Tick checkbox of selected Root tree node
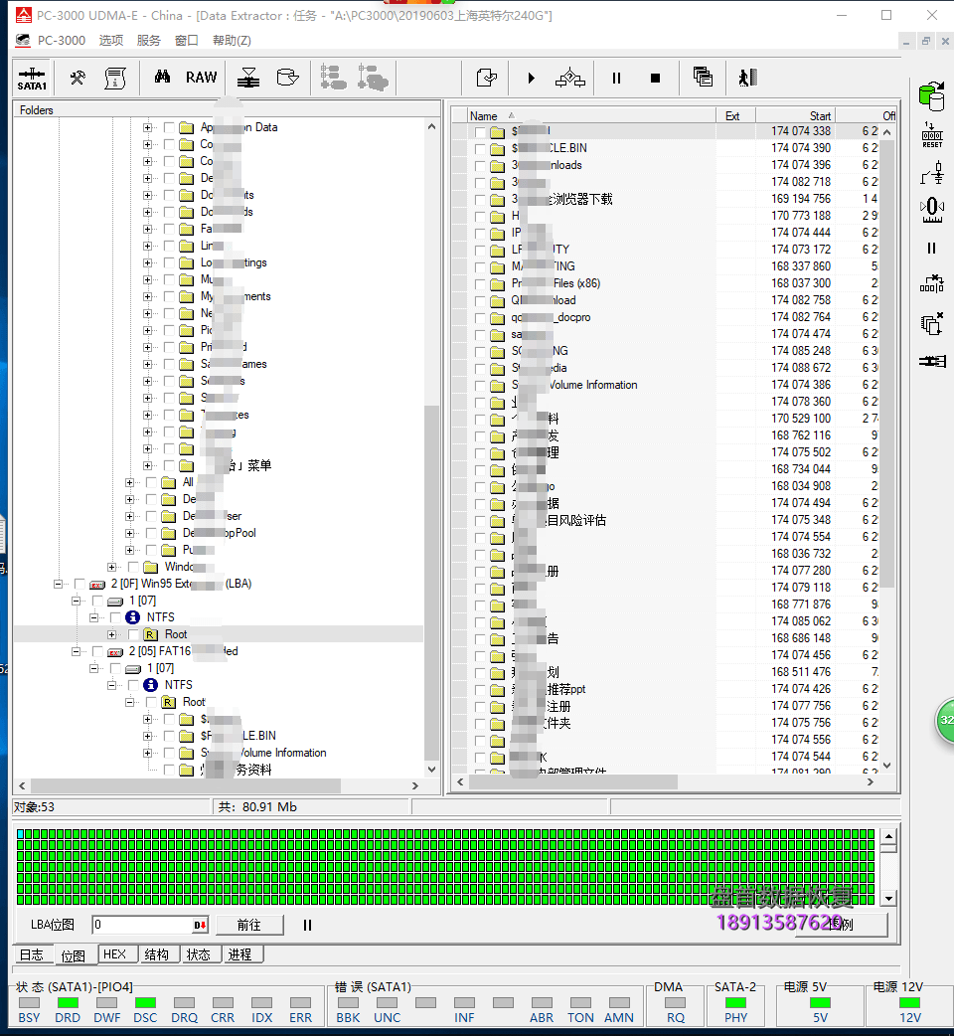954x1036 pixels. point(133,634)
